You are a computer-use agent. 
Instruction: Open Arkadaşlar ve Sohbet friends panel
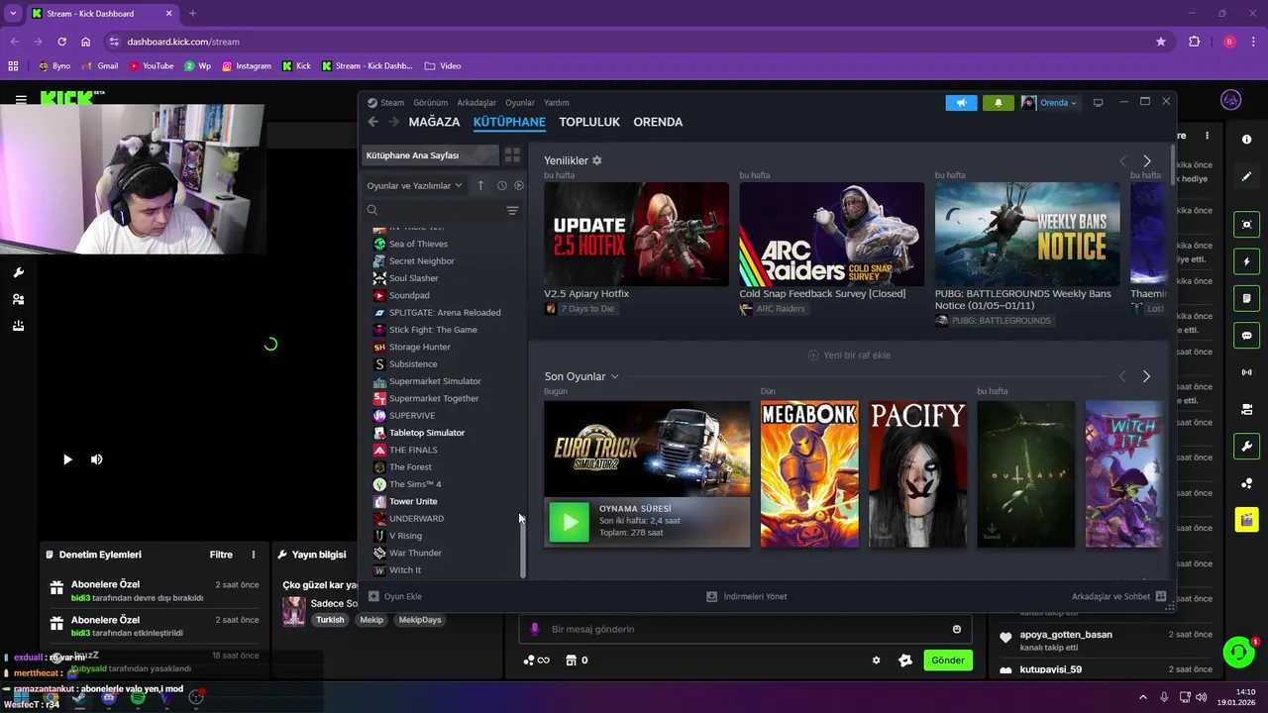pos(1118,596)
